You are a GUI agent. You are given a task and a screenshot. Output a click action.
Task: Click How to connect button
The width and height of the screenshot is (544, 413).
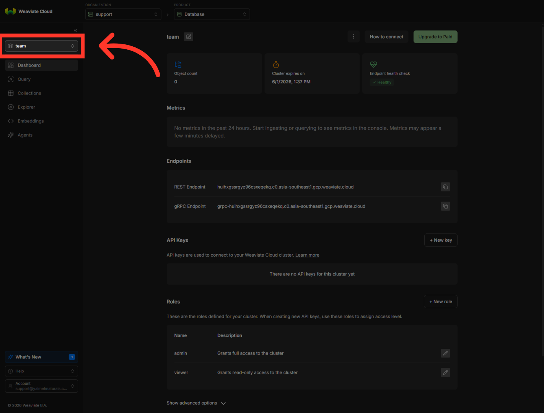coord(386,37)
